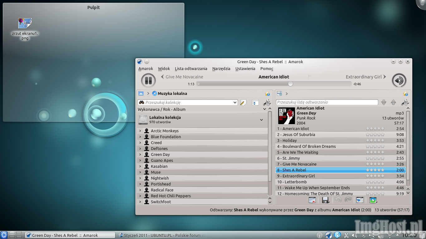This screenshot has height=239, width=426.
Task: Jump to next playlist search match arrow
Action: pyautogui.click(x=384, y=102)
